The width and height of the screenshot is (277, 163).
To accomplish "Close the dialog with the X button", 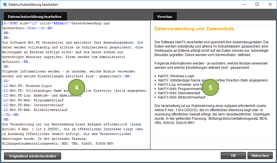I will pyautogui.click(x=270, y=5).
